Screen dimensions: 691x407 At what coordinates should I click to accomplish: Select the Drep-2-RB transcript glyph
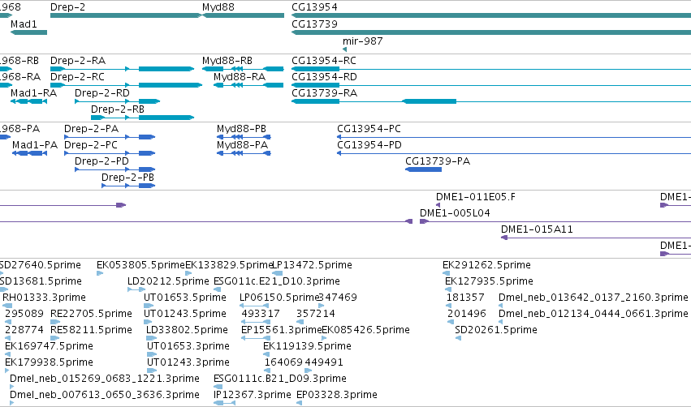(x=142, y=118)
